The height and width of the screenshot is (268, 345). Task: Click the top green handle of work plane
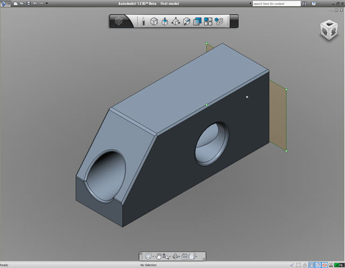coord(206,44)
